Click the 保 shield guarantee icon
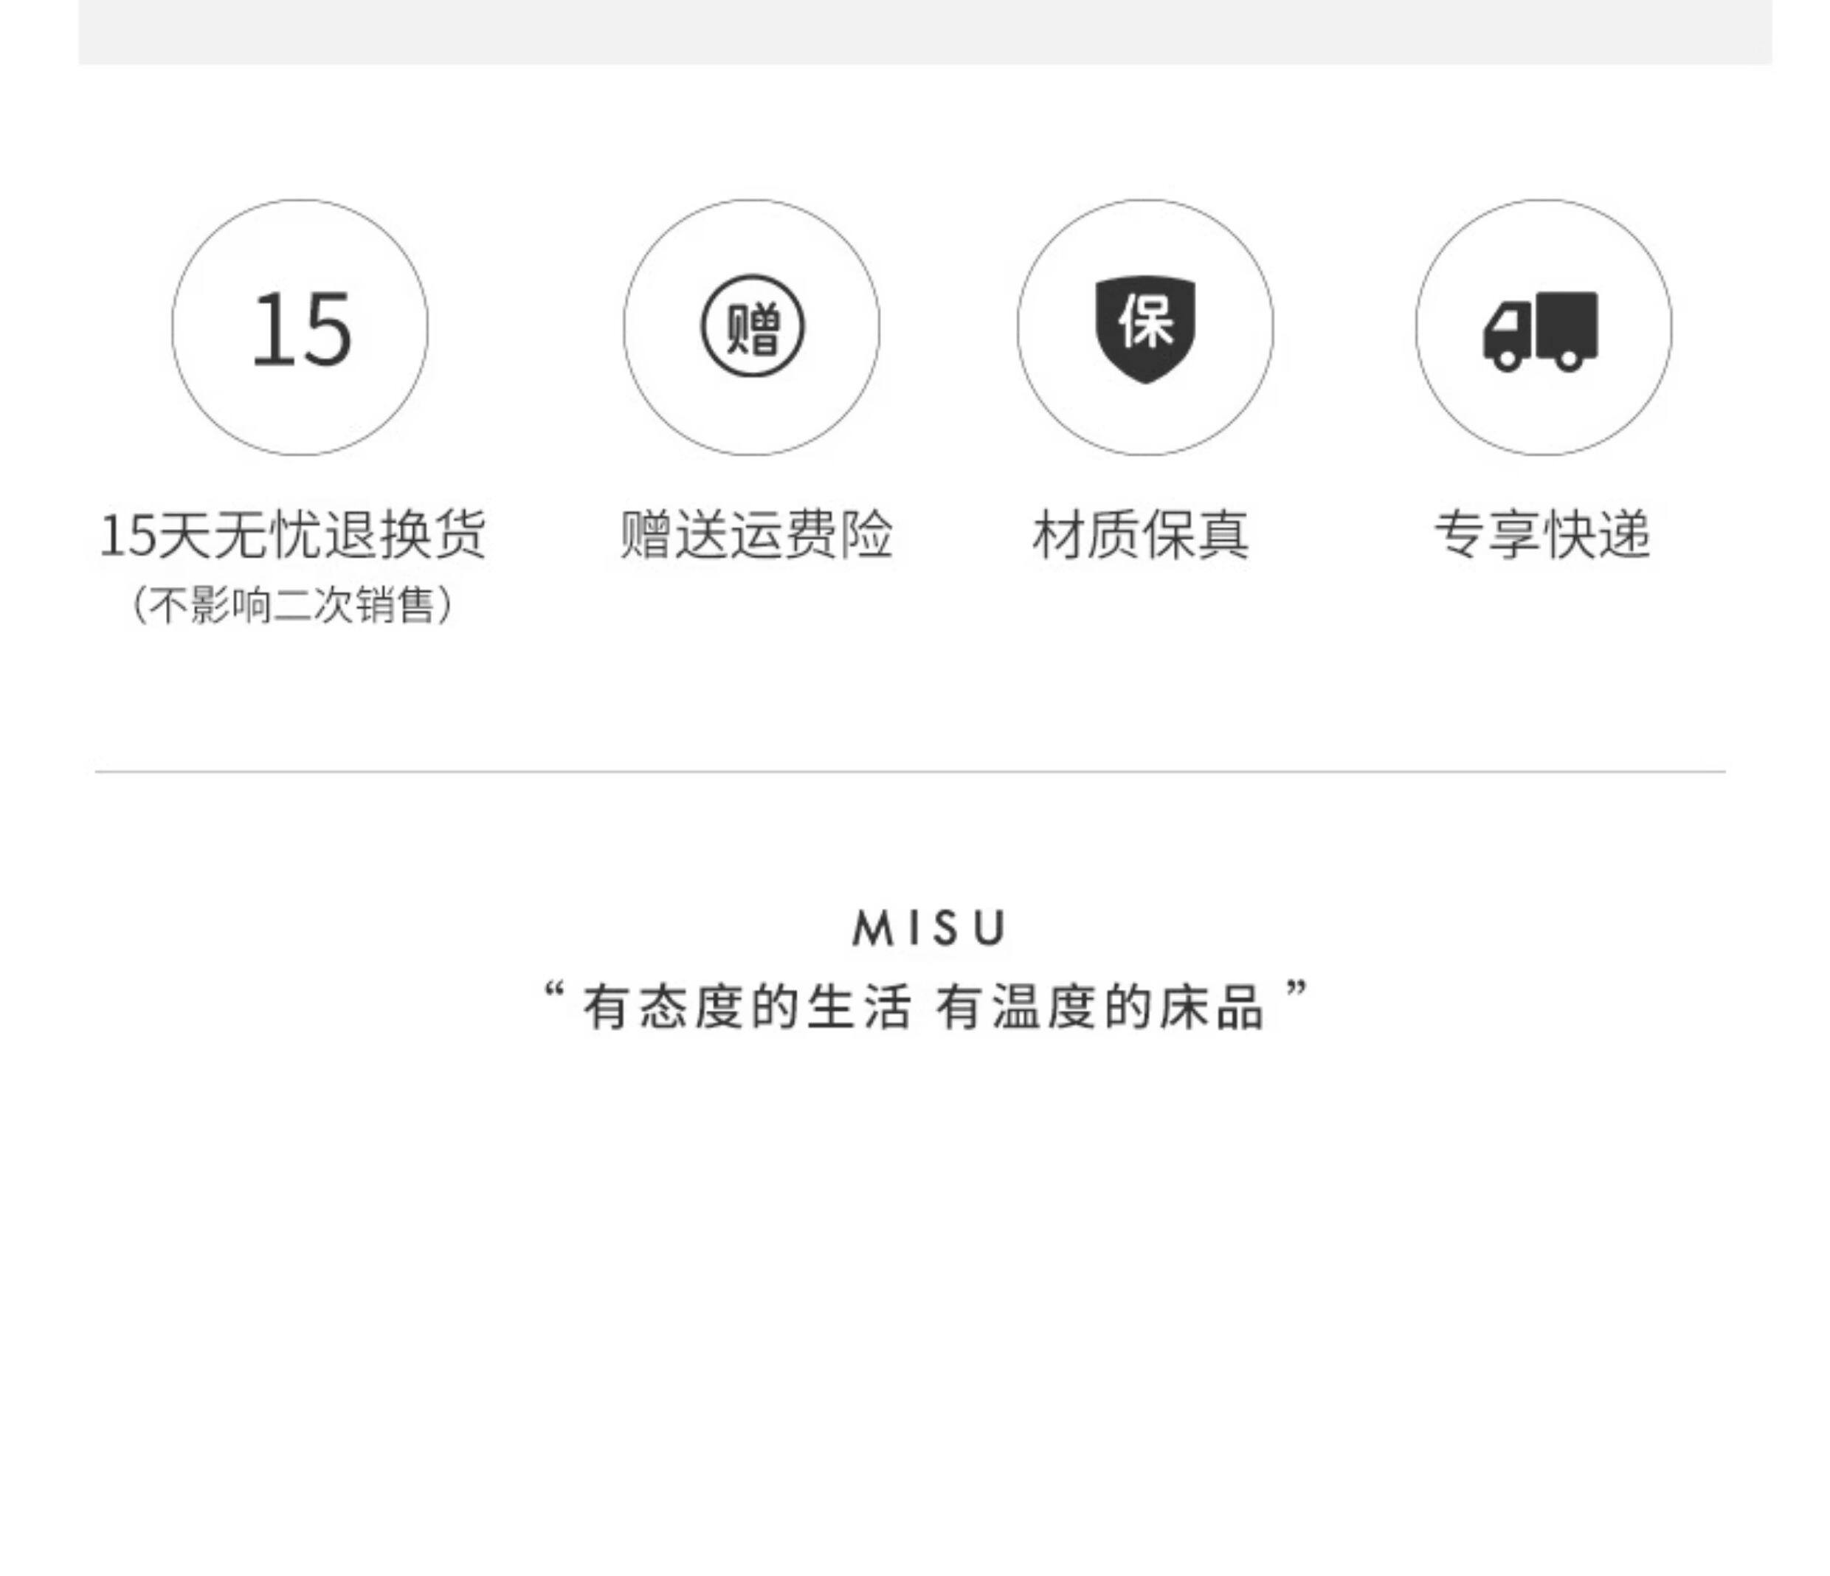The height and width of the screenshot is (1576, 1830). click(1145, 329)
